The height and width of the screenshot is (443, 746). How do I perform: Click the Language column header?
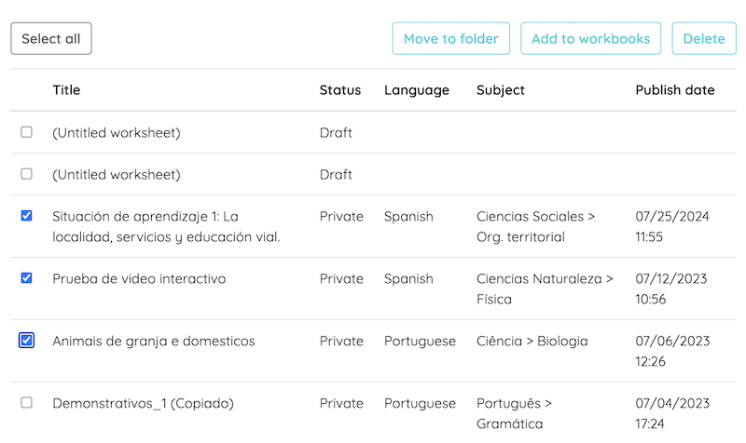coord(416,90)
